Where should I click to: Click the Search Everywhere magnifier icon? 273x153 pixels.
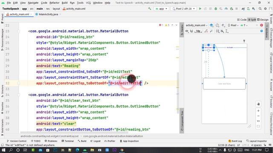260,8
